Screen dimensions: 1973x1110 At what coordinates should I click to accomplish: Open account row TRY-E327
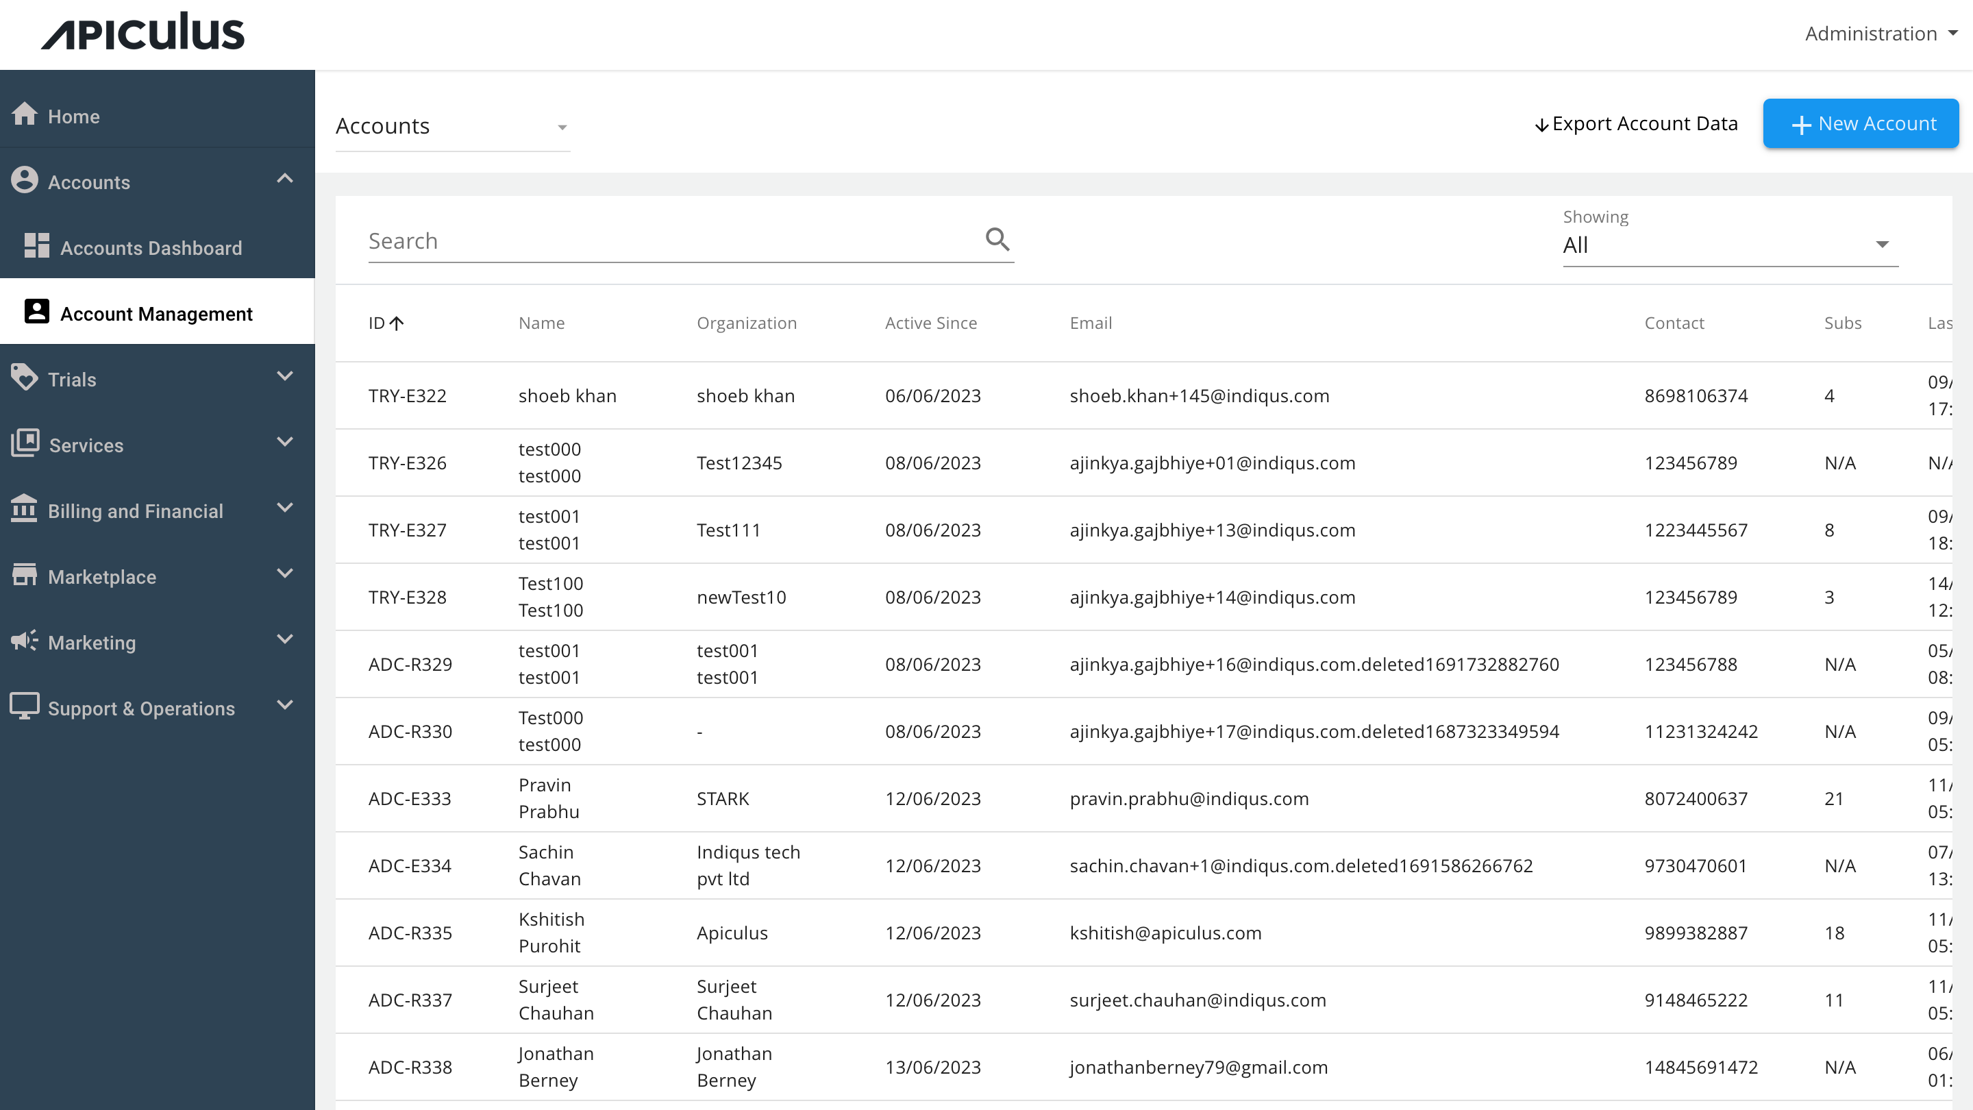(x=1143, y=530)
